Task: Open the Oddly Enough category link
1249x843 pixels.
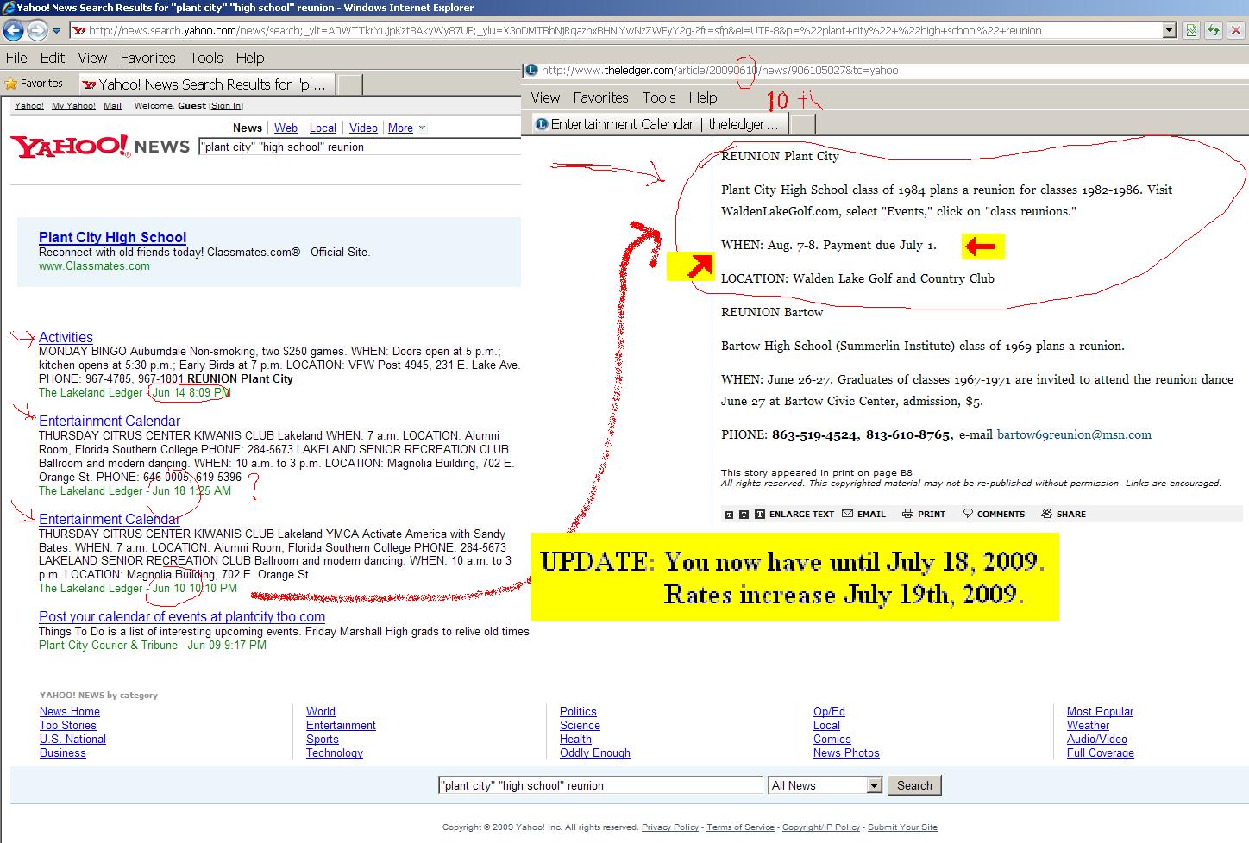Action: tap(595, 752)
